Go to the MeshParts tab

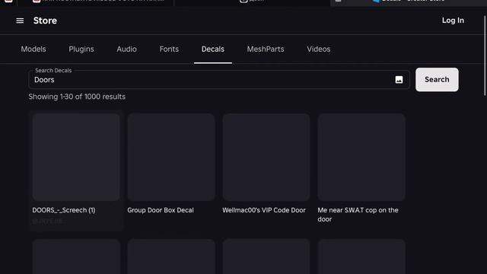(266, 49)
